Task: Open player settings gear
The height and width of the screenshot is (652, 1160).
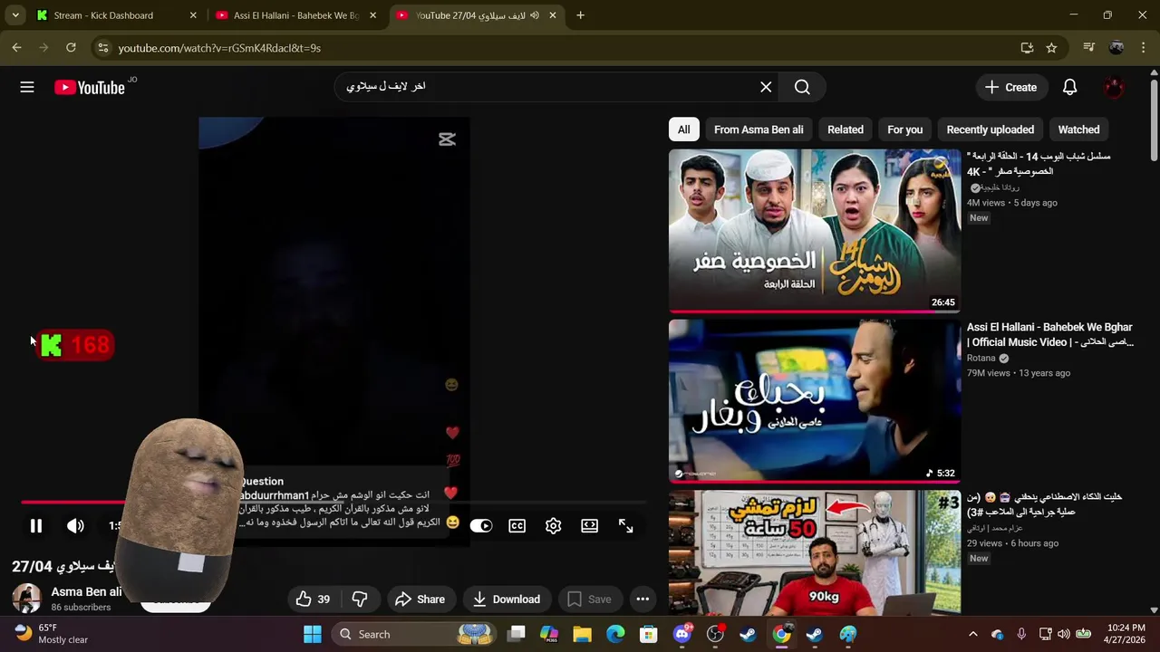Action: pyautogui.click(x=554, y=526)
